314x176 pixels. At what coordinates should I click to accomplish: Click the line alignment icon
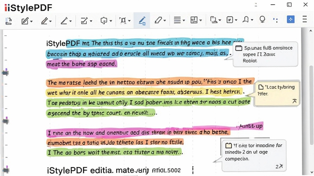[x=177, y=20]
